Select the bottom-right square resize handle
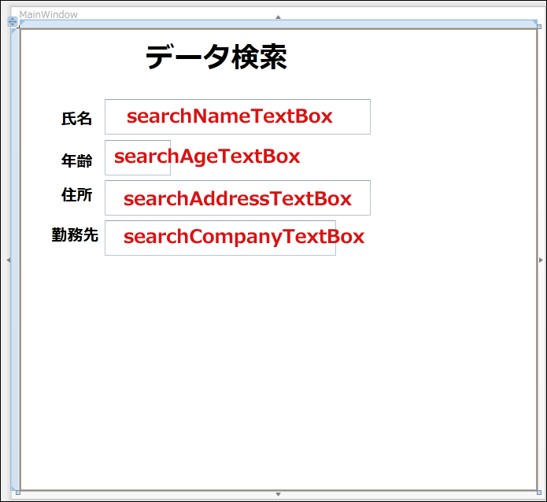 coord(539,493)
